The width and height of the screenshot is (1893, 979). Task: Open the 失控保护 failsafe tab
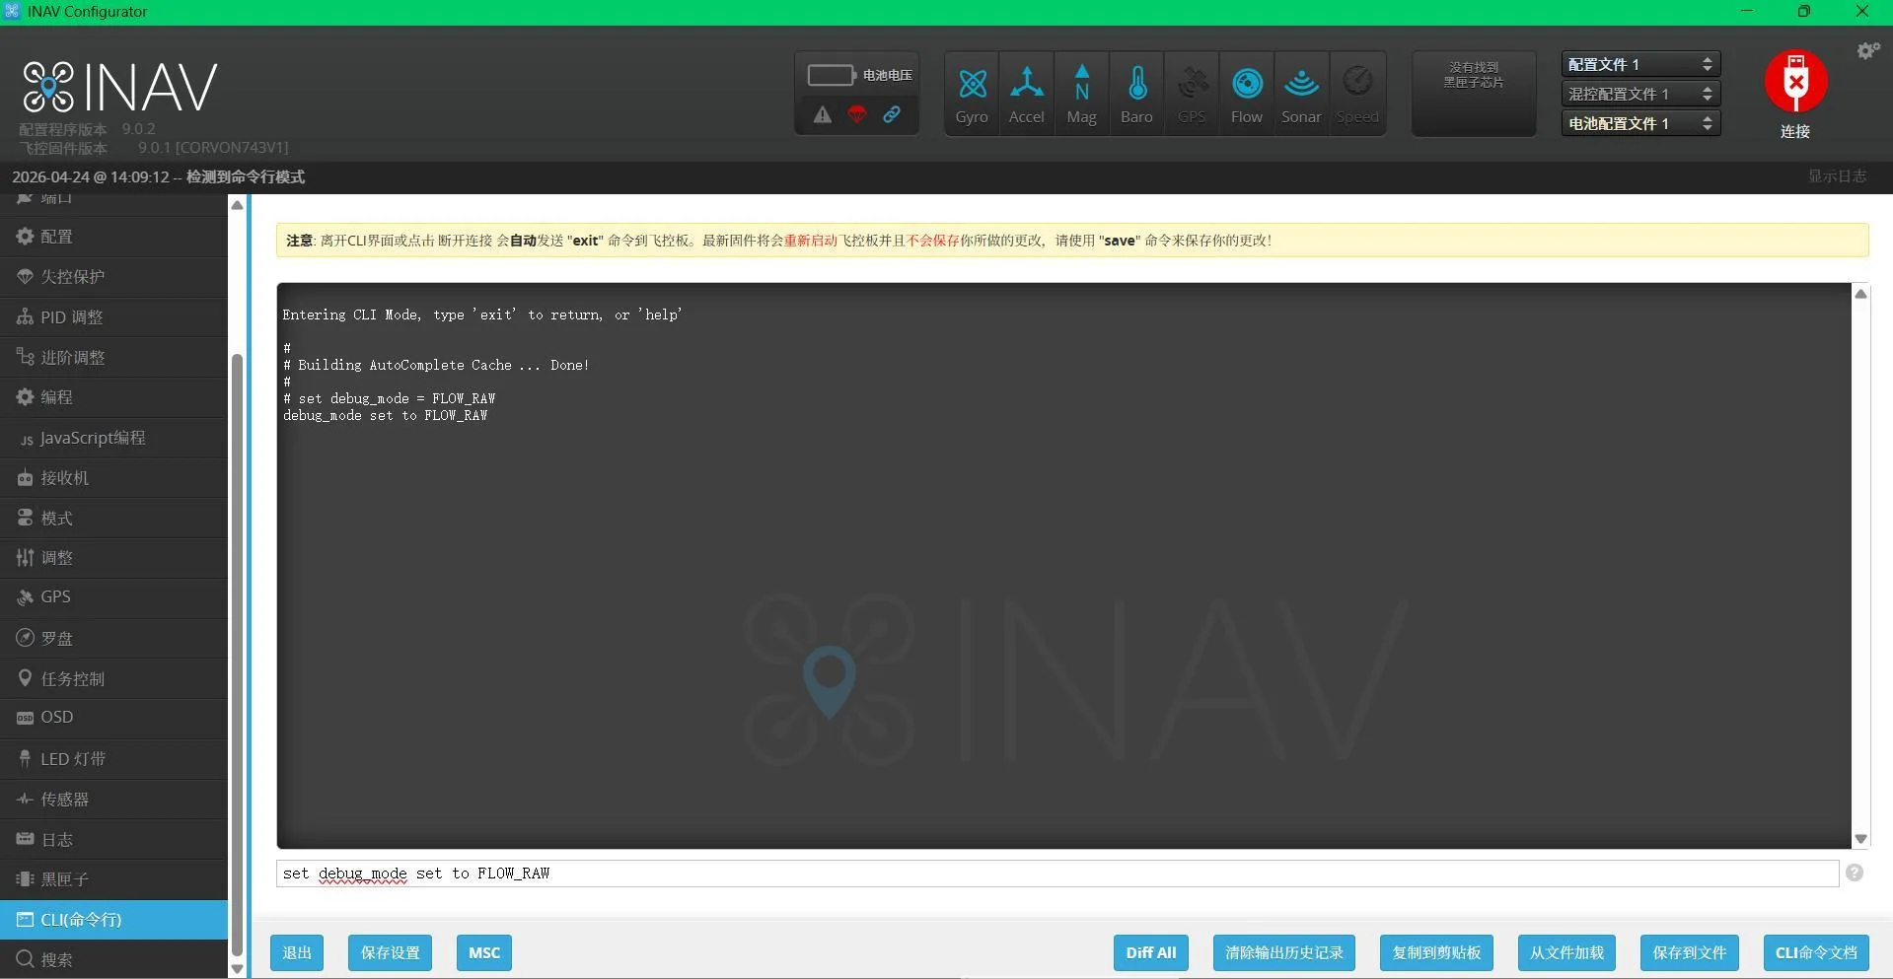113,277
